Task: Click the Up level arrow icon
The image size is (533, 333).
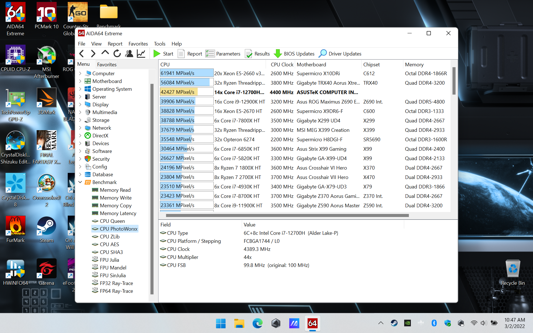Action: [x=105, y=53]
